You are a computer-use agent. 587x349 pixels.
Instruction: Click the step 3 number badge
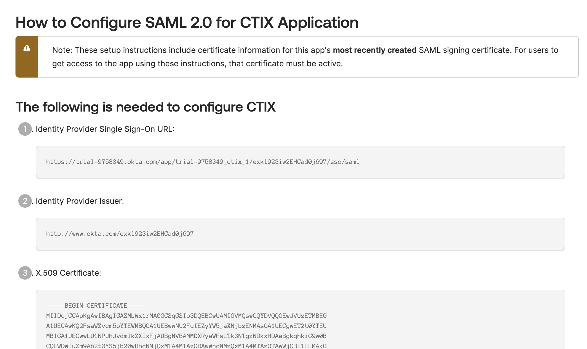click(25, 273)
